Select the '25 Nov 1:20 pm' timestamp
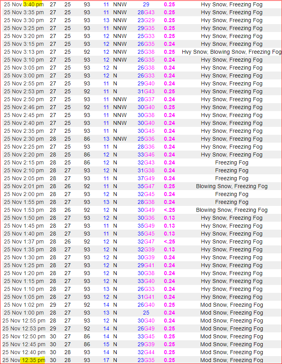 [24, 273]
